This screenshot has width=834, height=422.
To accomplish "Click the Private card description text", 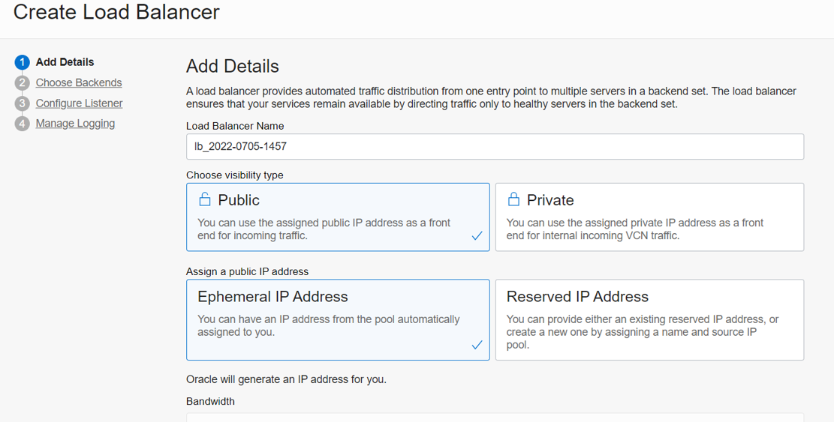I will coord(634,229).
